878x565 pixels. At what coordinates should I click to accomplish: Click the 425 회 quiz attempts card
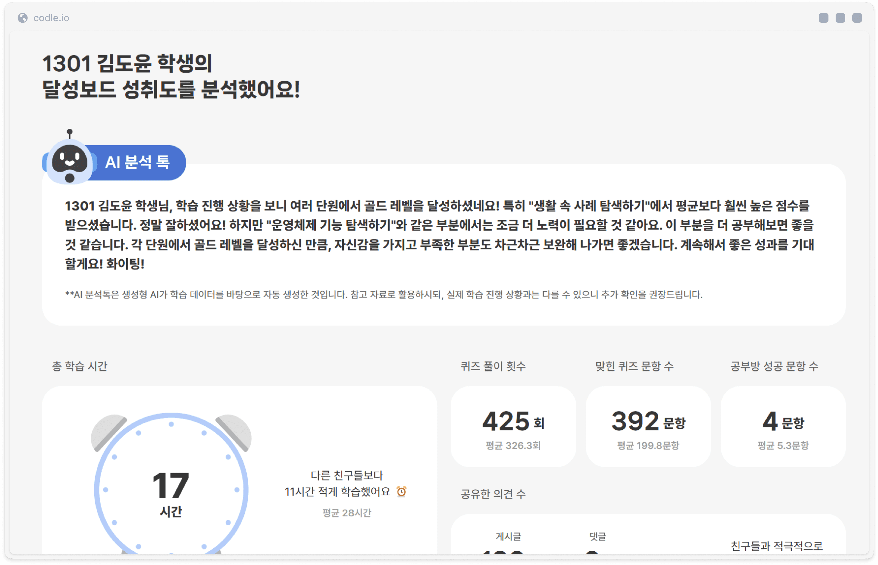coord(513,426)
